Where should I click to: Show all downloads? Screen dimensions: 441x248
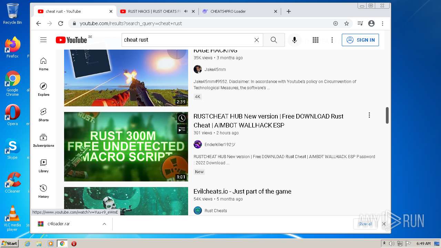coord(365,224)
